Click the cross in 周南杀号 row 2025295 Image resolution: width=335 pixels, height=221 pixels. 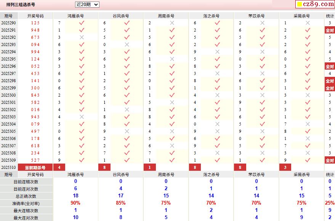(172, 59)
